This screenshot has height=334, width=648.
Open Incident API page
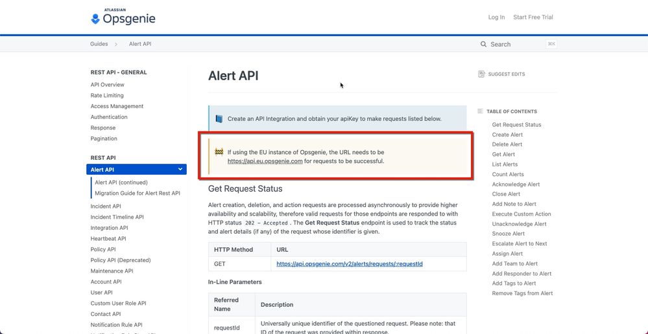[106, 206]
